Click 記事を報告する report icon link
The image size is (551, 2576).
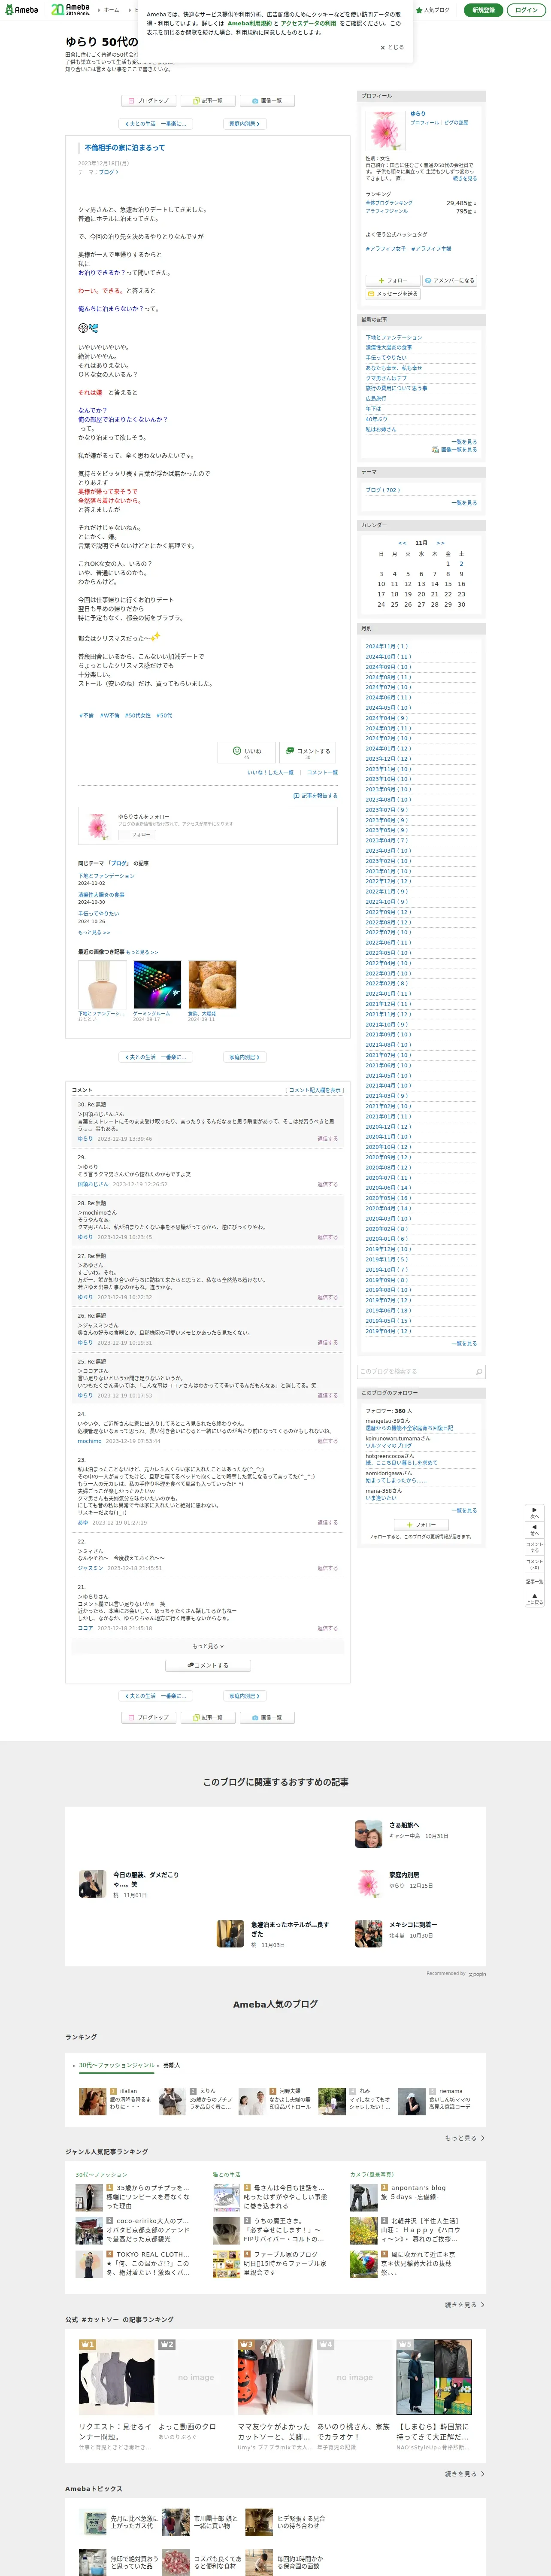click(x=315, y=796)
